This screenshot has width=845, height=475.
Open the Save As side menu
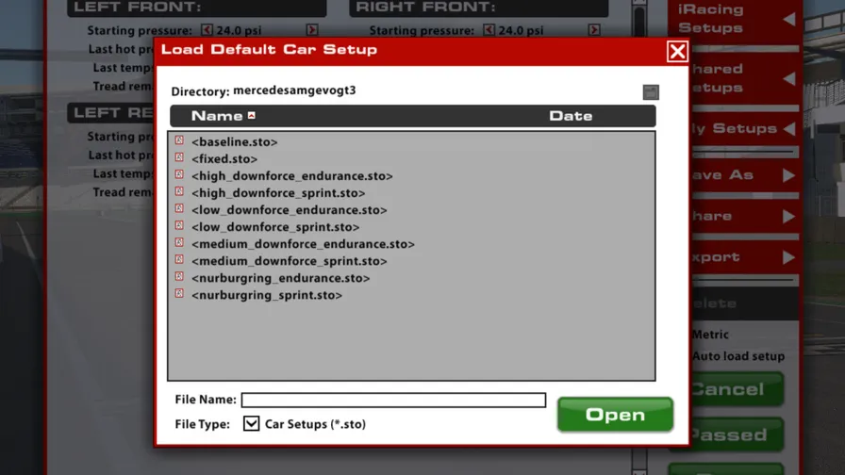[744, 175]
